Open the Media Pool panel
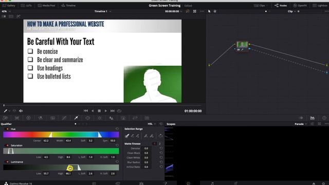 click(x=46, y=6)
